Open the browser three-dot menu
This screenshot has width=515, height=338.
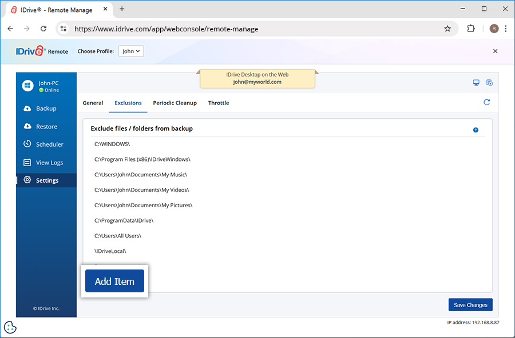[x=506, y=29]
